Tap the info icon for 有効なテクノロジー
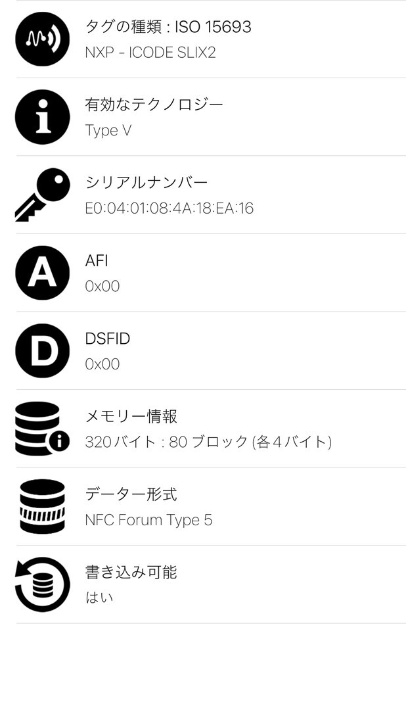 tap(42, 117)
